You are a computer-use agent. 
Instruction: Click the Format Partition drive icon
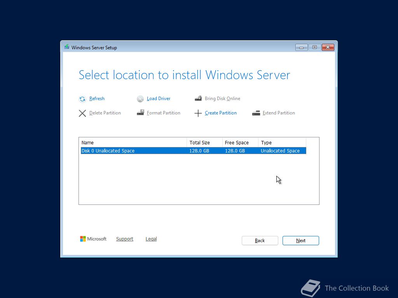point(140,113)
